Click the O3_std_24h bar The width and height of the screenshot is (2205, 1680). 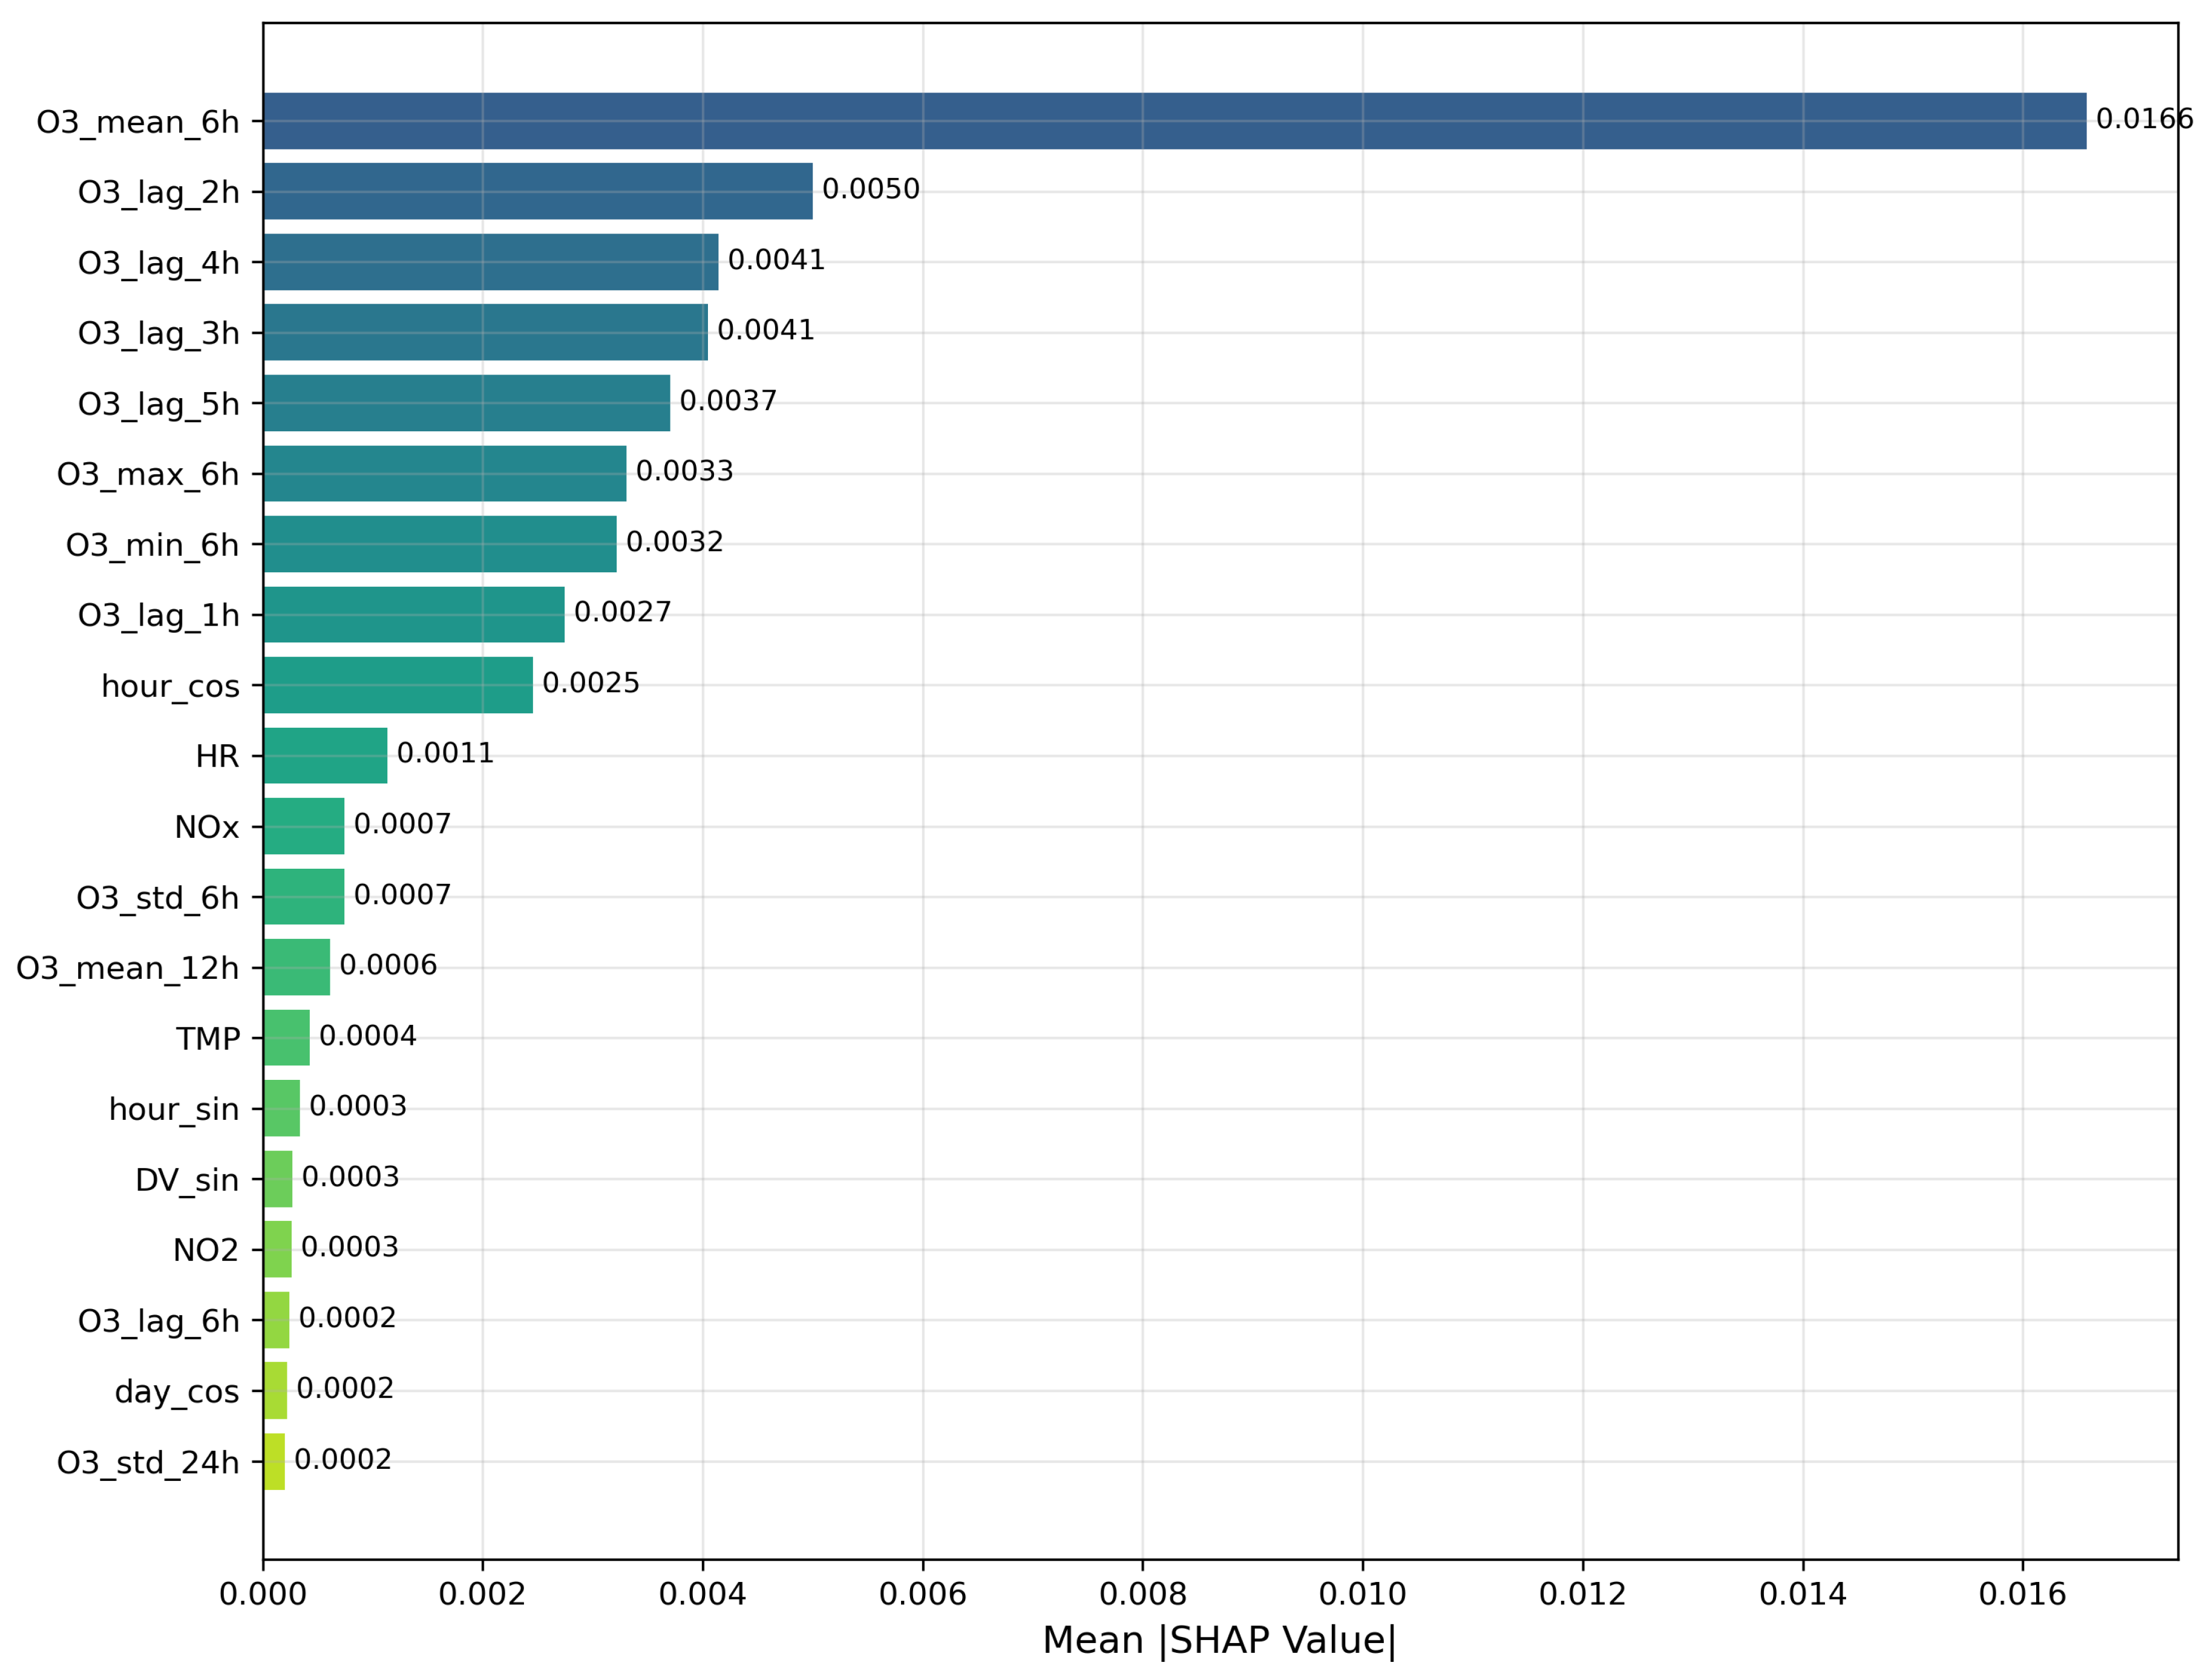point(274,1462)
